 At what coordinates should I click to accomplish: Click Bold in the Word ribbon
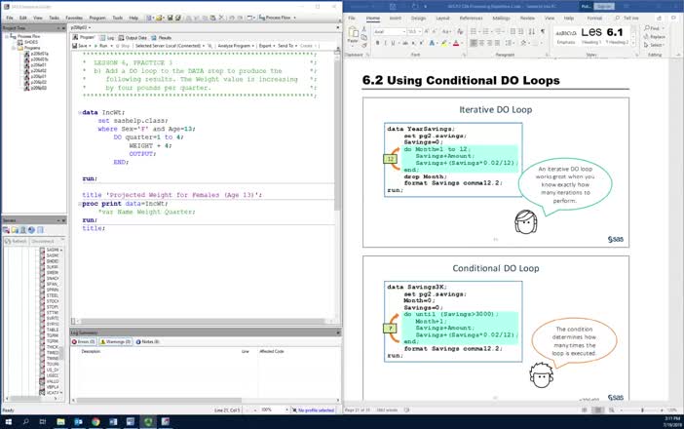click(x=377, y=43)
